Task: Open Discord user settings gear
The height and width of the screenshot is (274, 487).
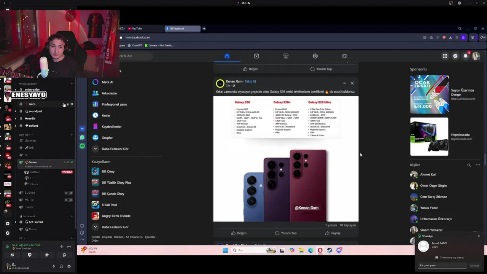Action: point(69,266)
